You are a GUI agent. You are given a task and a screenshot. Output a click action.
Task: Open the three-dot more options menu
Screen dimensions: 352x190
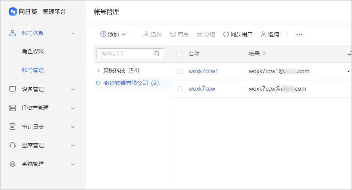[x=299, y=34]
